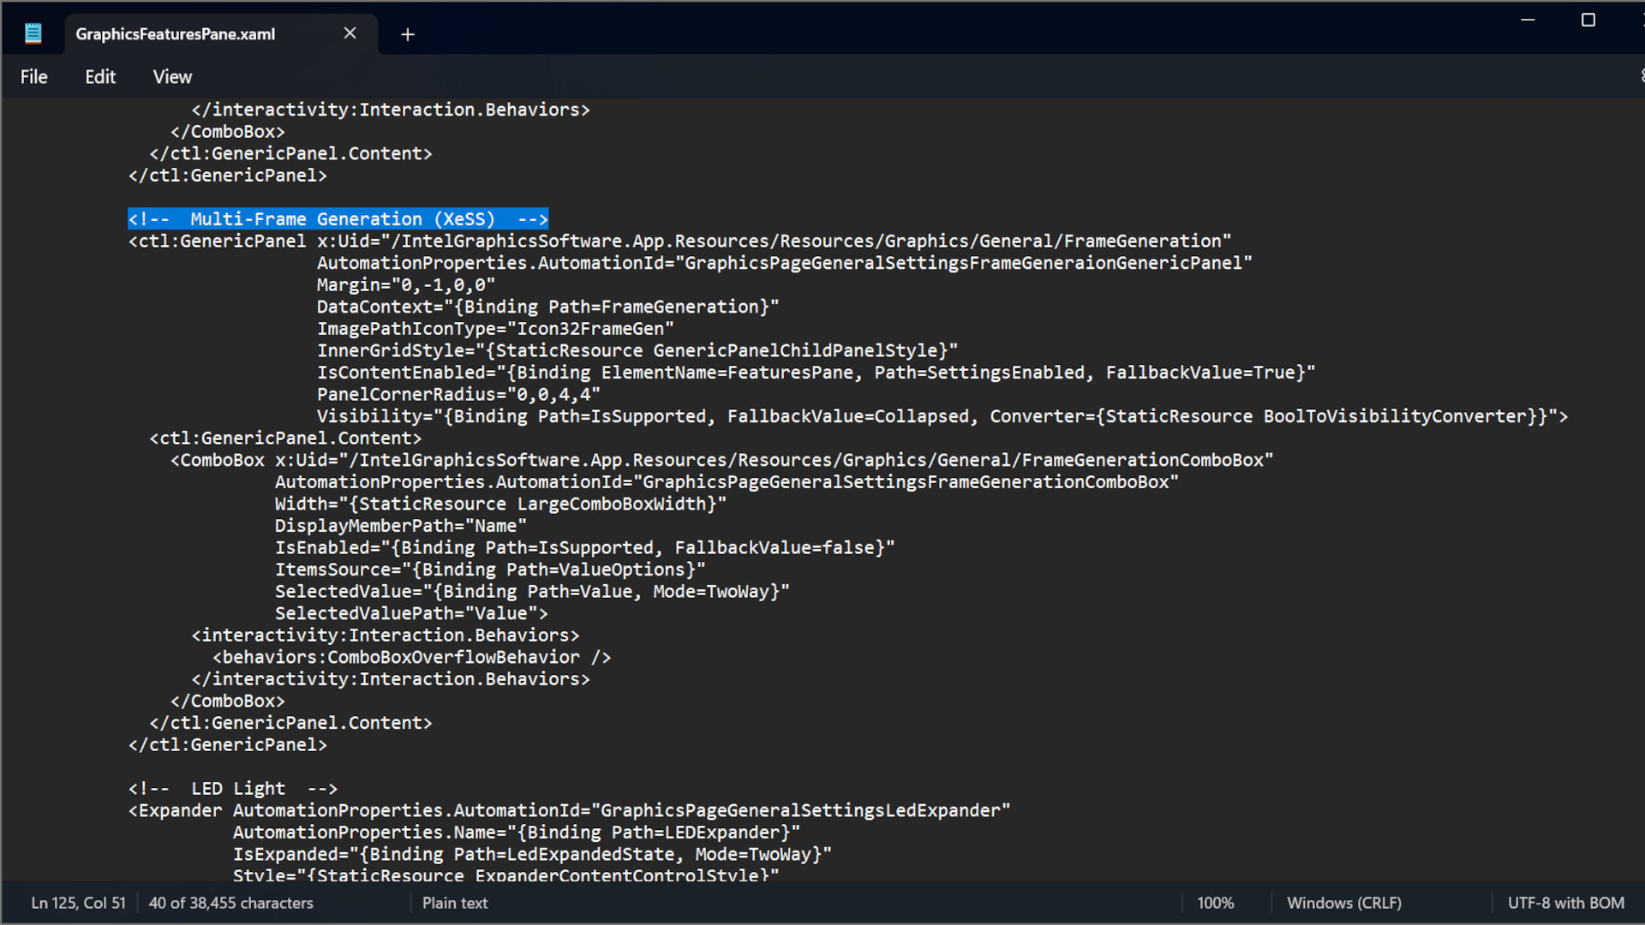Image resolution: width=1645 pixels, height=925 pixels.
Task: Place cursor in the highlighted Multi-Frame Generation comment
Action: [x=338, y=219]
